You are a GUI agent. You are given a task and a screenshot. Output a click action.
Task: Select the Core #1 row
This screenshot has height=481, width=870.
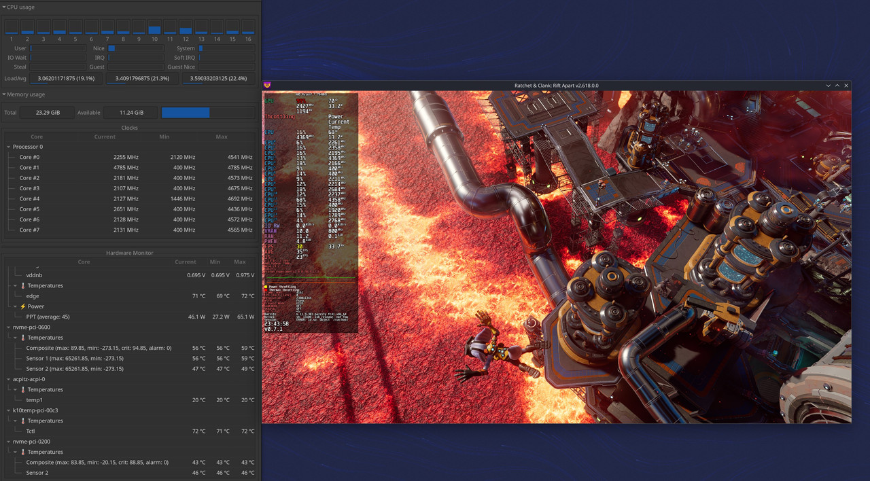click(130, 167)
